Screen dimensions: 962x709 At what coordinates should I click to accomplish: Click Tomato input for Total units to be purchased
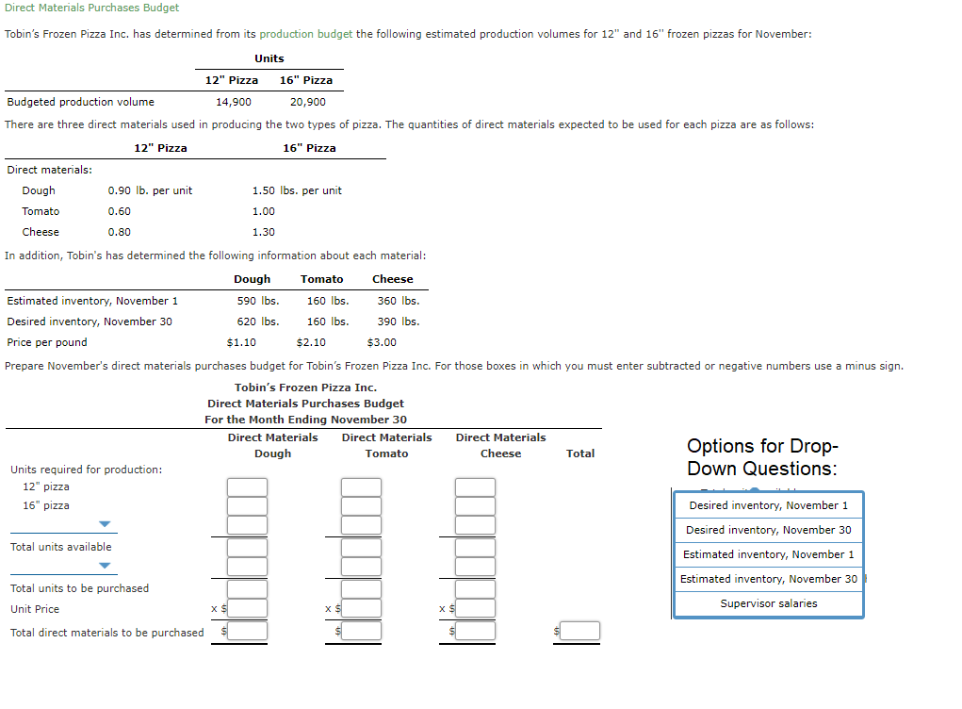362,589
